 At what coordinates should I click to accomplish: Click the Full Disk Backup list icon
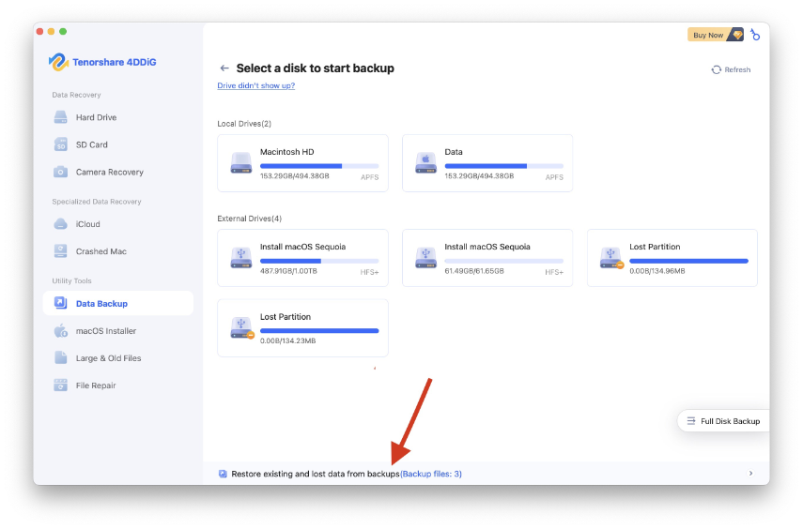point(691,421)
